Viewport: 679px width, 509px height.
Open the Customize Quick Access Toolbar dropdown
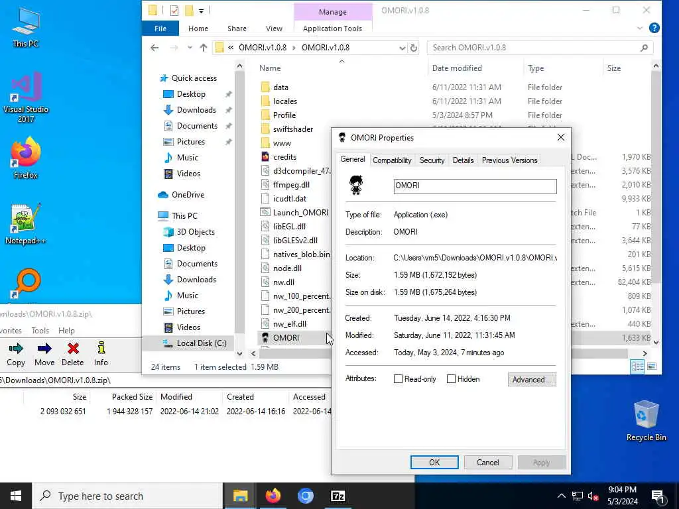[202, 11]
